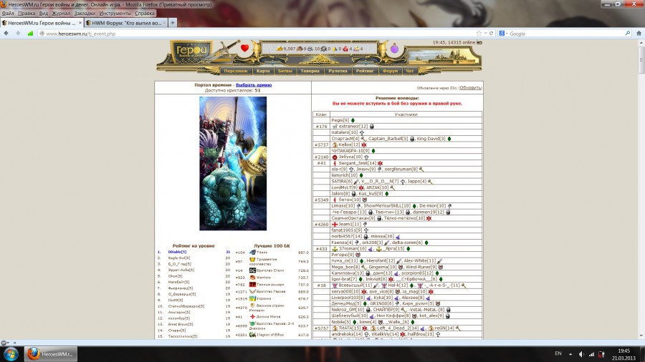Click the gold coins resource icon
Image resolution: width=645 pixels, height=362 pixels.
tap(279, 49)
